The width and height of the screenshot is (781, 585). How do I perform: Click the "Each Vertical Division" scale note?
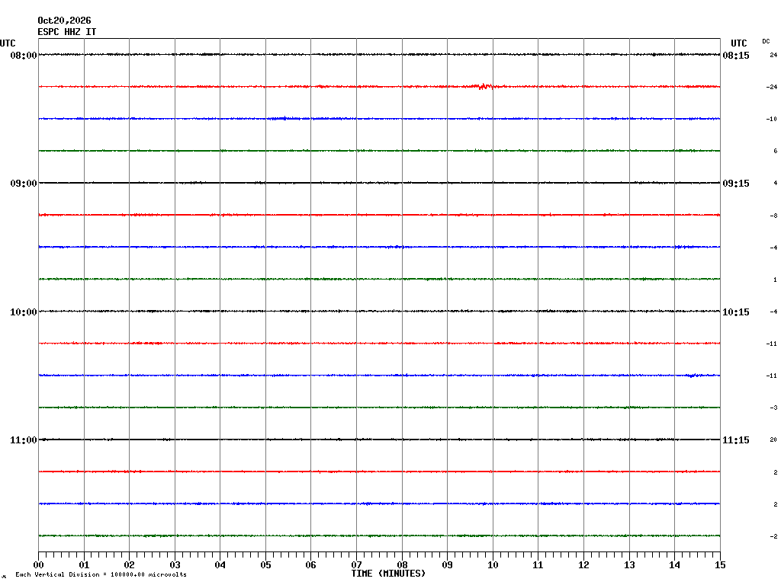pyautogui.click(x=101, y=574)
